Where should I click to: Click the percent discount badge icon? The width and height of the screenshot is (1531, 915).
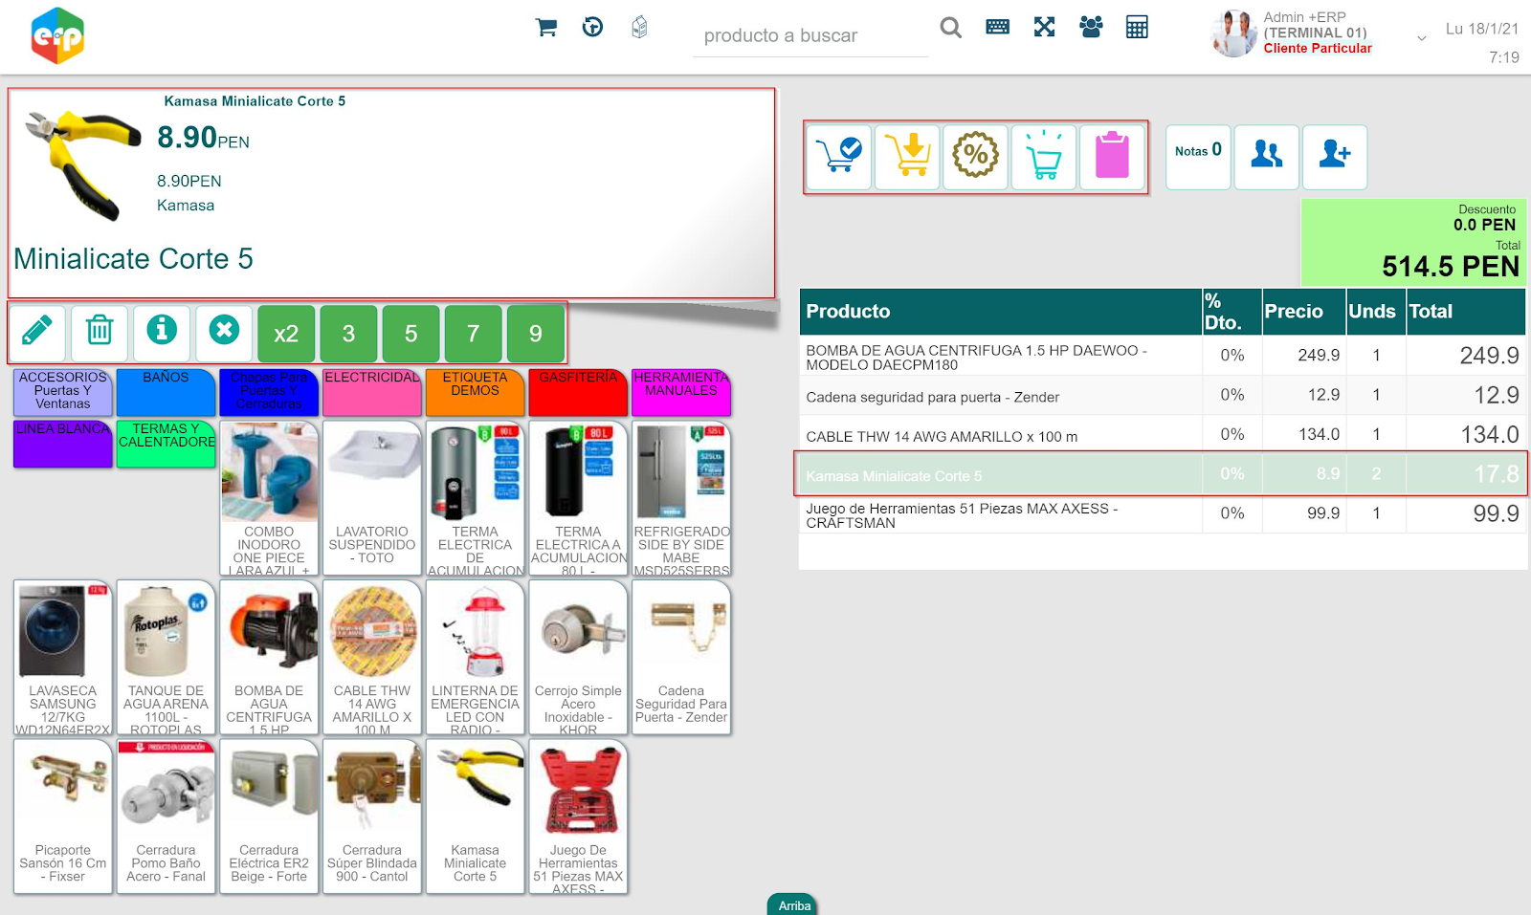click(x=975, y=157)
